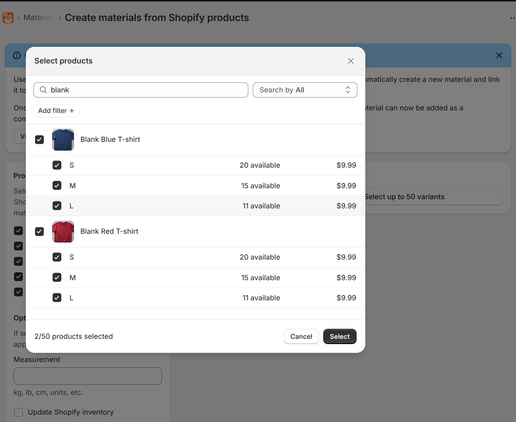Close the Select products dialog via the X icon
516x422 pixels.
350,61
